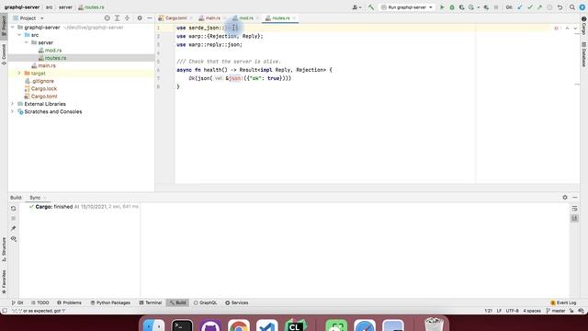Screen dimensions: 588x331
Task: Open Finder in the Dock
Action: 153,325
